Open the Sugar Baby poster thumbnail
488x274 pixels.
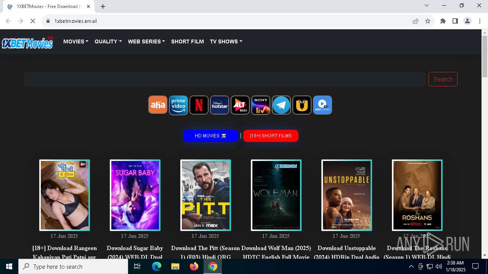click(135, 195)
